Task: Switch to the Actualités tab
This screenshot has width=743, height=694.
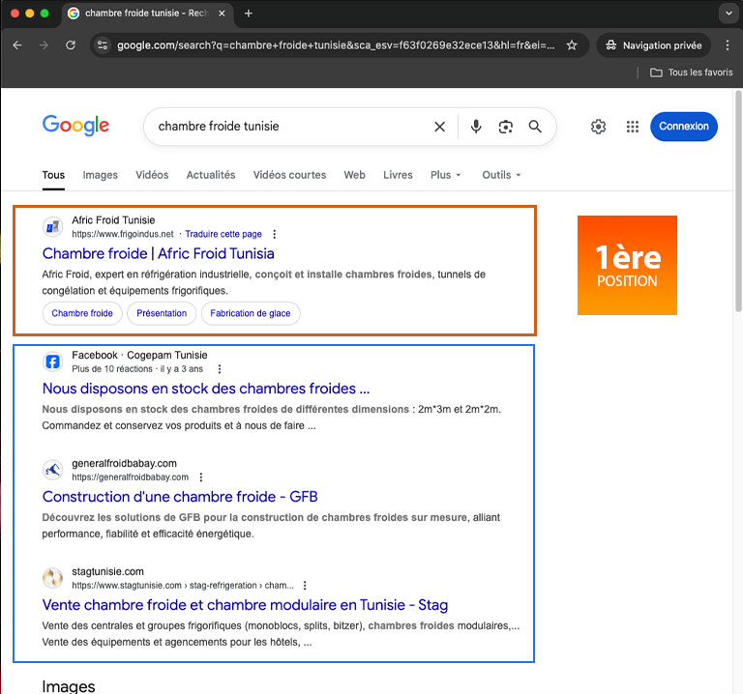Action: click(x=211, y=175)
